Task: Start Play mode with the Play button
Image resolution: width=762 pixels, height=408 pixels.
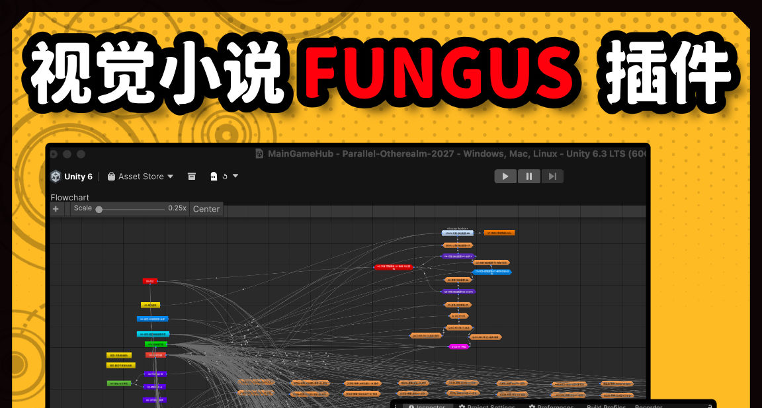Action: 505,177
